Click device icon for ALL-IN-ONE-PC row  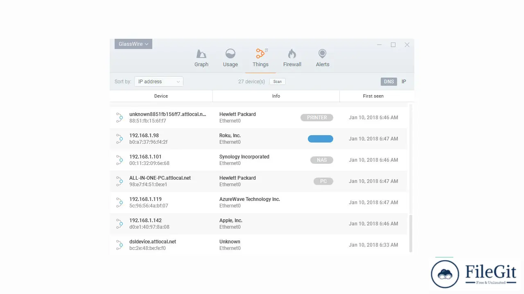tap(119, 181)
